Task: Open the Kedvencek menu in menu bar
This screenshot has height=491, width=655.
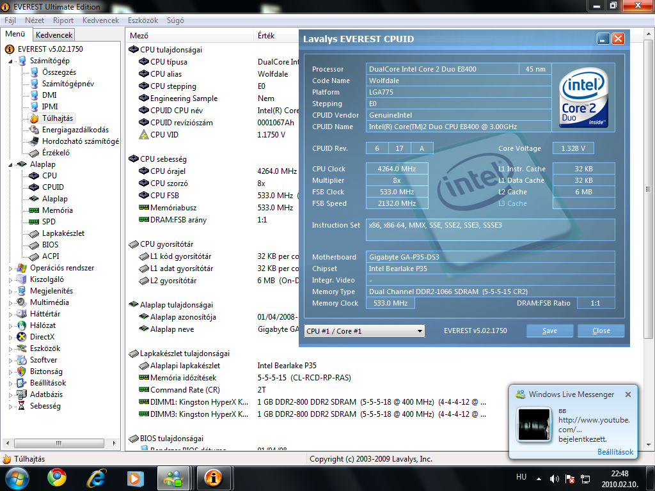Action: tap(100, 20)
